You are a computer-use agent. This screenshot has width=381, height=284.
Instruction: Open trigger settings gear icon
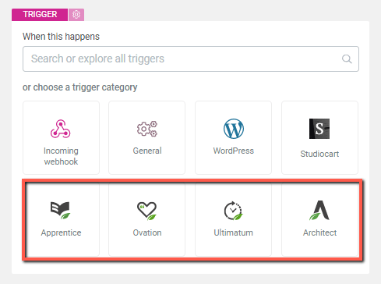[76, 14]
